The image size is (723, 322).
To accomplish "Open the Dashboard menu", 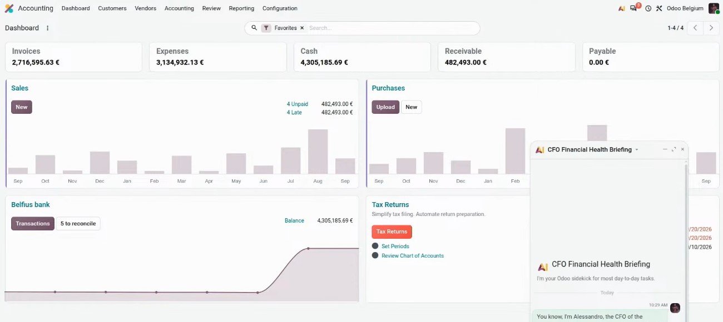I will point(76,8).
